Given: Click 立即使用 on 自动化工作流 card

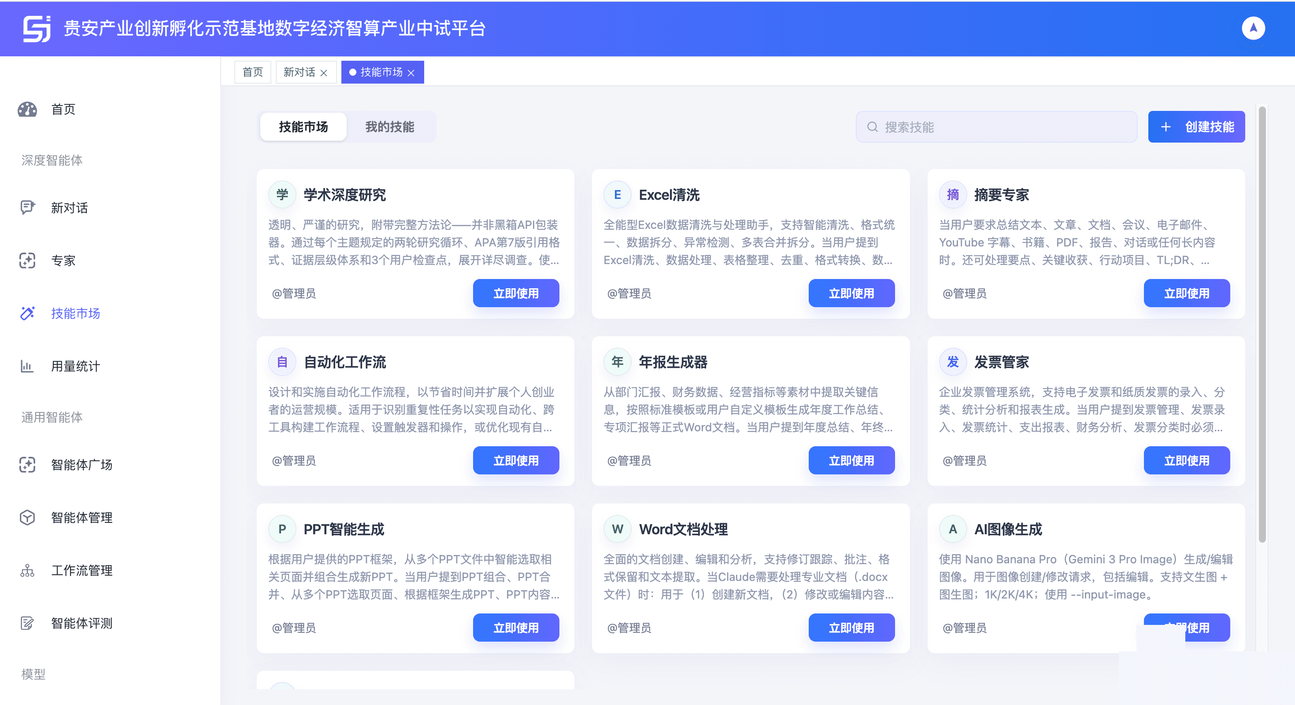Looking at the screenshot, I should pos(516,460).
